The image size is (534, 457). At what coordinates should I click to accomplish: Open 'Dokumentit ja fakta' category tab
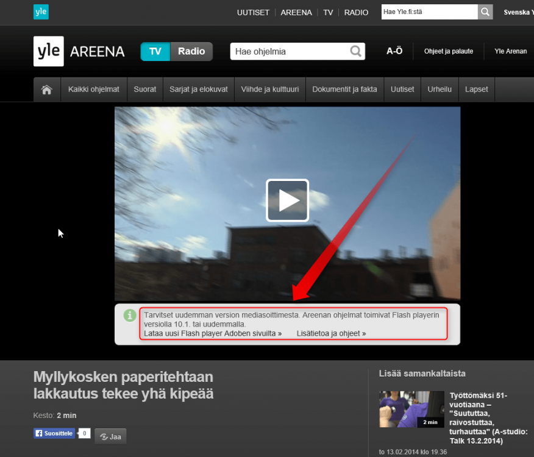pos(344,90)
